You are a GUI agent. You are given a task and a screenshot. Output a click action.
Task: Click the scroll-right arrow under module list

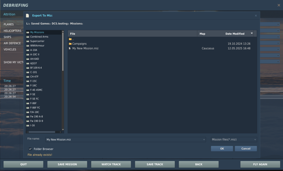click(x=60, y=132)
